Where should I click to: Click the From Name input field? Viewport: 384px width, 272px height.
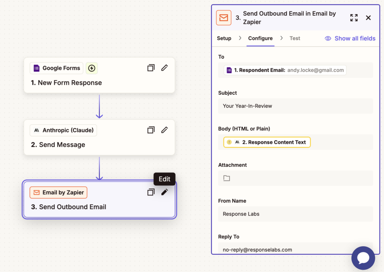coord(295,214)
